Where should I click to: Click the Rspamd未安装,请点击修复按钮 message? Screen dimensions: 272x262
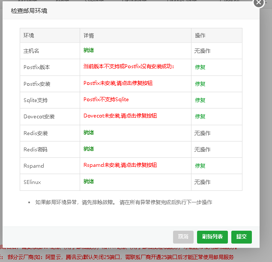tap(120, 165)
